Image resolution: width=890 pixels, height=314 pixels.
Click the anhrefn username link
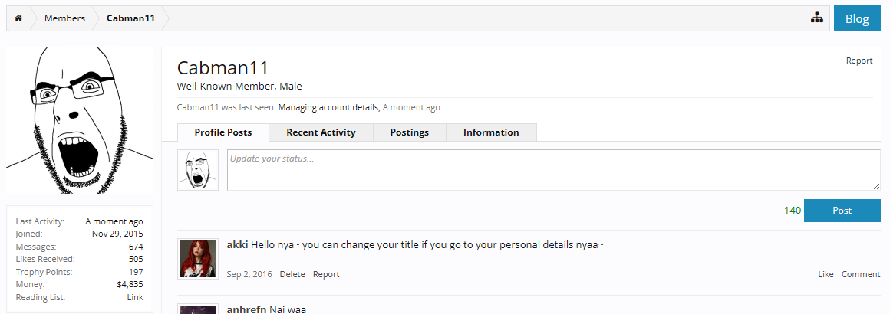[246, 309]
